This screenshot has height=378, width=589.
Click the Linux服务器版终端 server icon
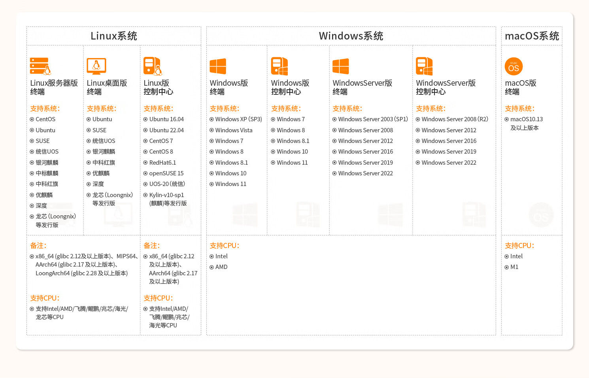[x=40, y=66]
